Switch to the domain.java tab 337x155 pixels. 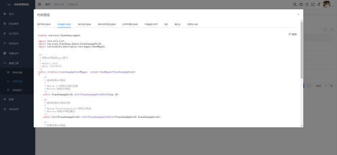(44, 24)
